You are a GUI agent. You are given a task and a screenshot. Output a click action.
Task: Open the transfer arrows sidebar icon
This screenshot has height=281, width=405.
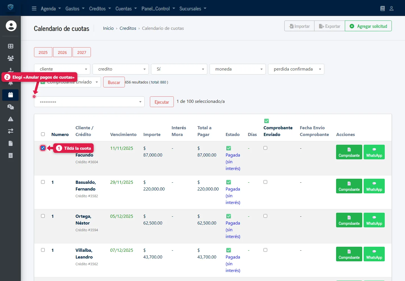pyautogui.click(x=11, y=131)
